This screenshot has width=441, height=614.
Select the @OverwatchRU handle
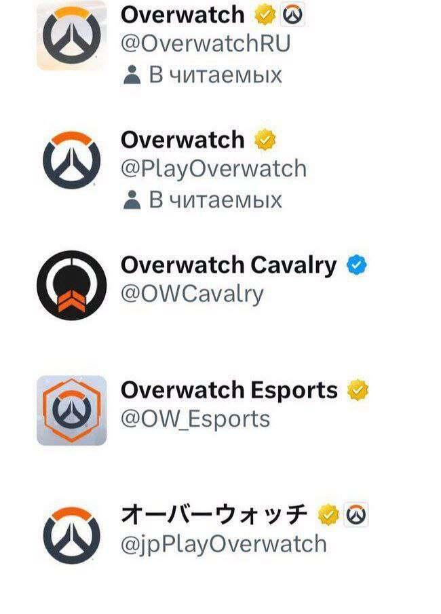point(206,43)
